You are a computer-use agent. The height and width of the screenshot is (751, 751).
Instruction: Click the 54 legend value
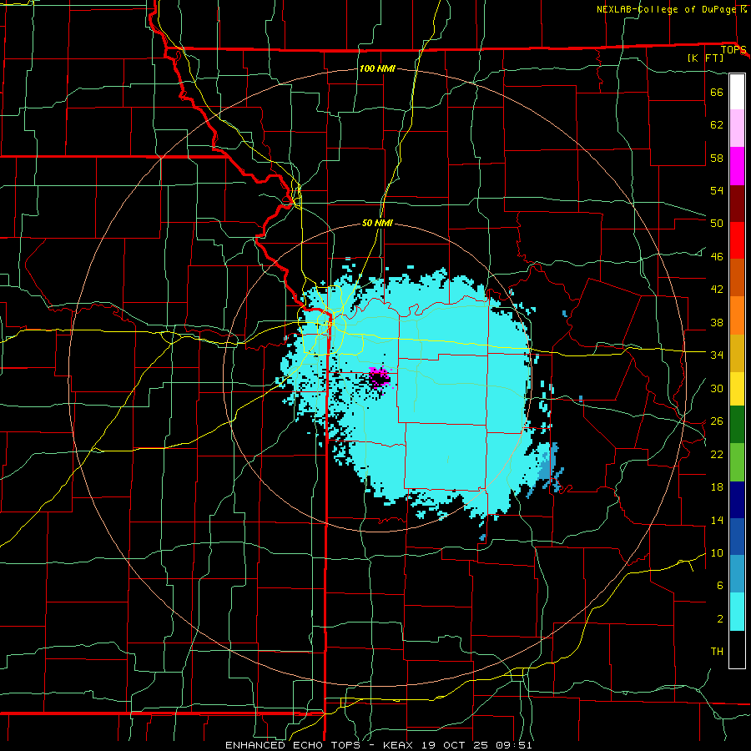(x=717, y=190)
